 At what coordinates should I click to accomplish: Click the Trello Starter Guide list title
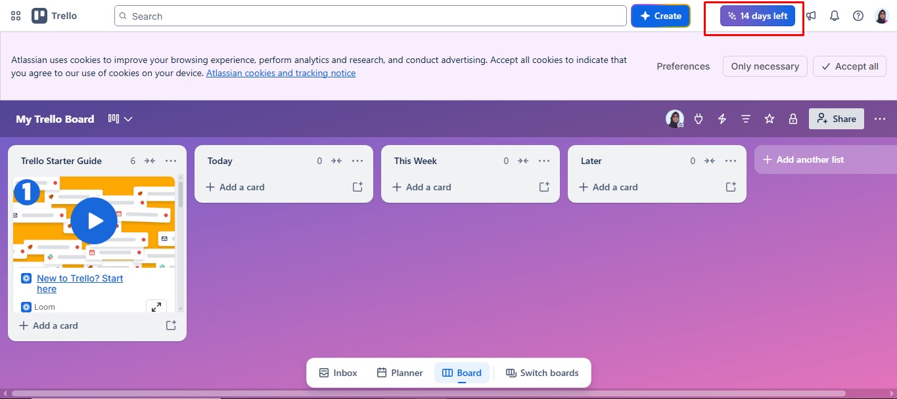(61, 161)
